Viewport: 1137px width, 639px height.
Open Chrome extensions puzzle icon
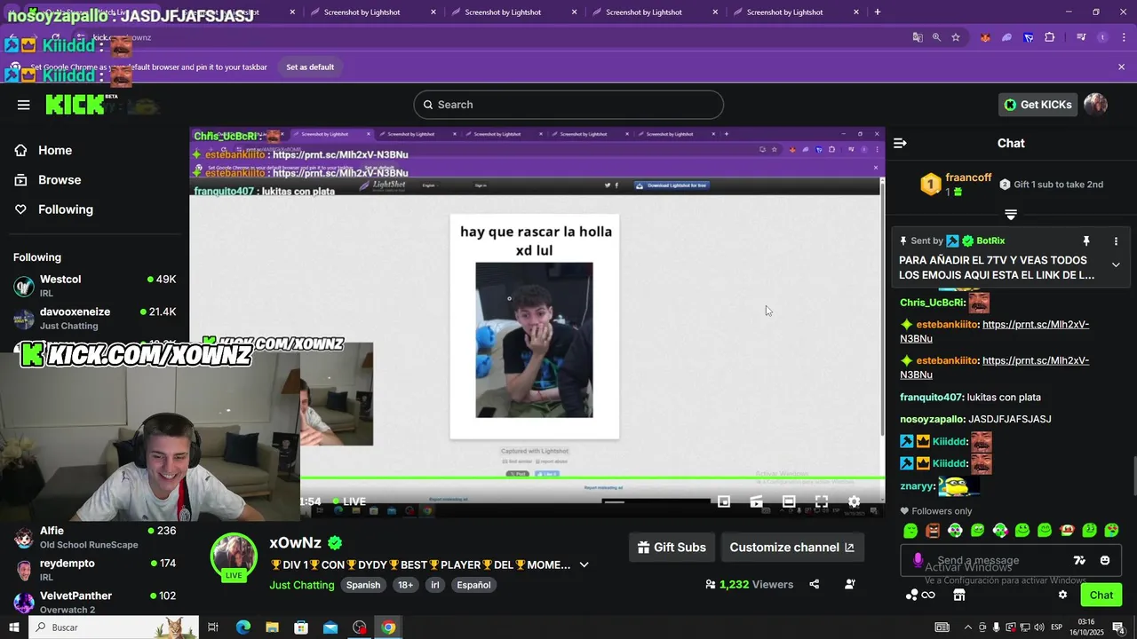[1050, 37]
